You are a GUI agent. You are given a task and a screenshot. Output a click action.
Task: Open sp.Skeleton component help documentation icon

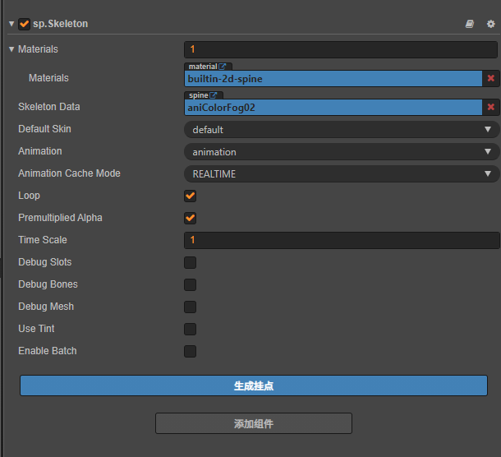point(469,24)
